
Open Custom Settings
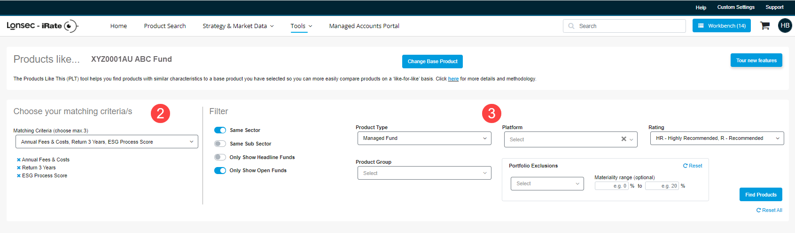(736, 7)
